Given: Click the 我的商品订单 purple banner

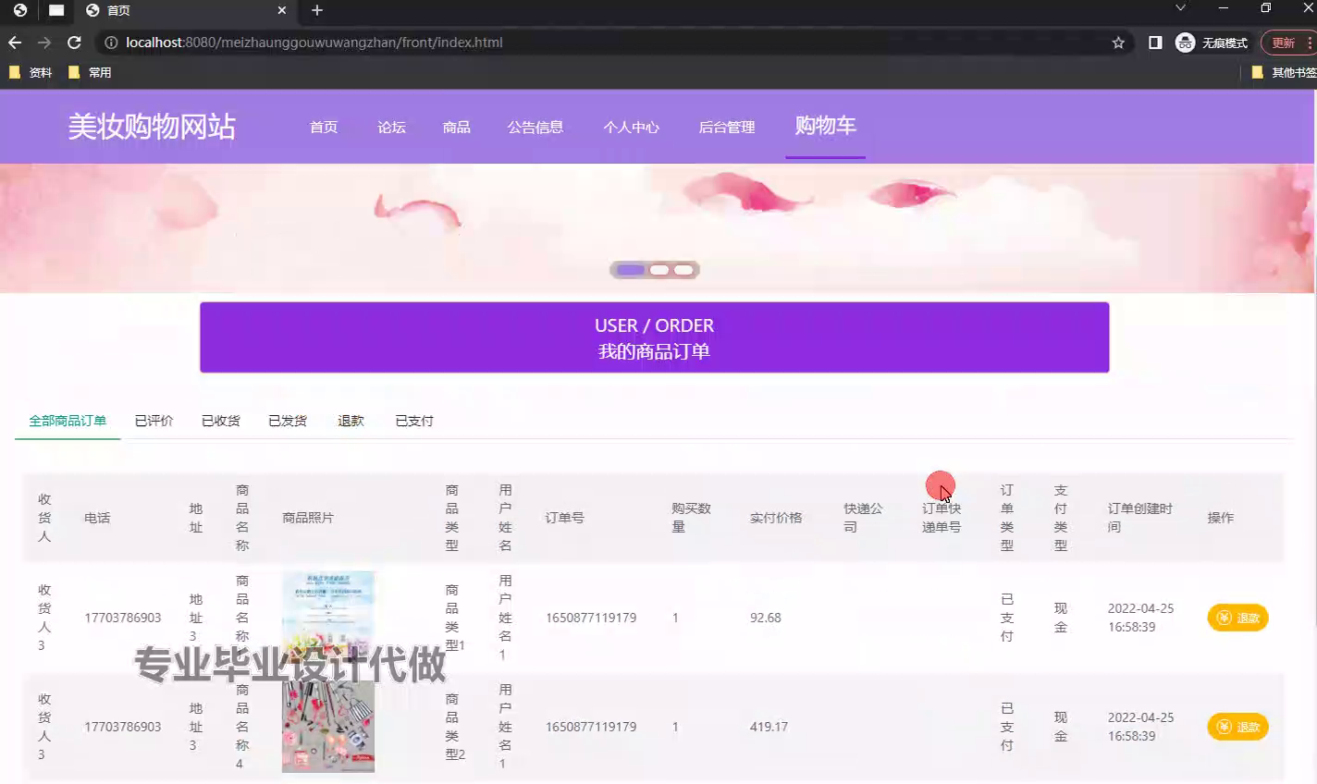Looking at the screenshot, I should click(x=655, y=337).
